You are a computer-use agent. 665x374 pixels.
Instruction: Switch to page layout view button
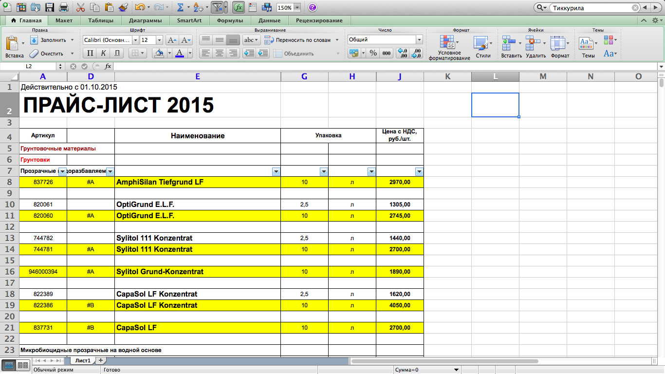pos(22,365)
